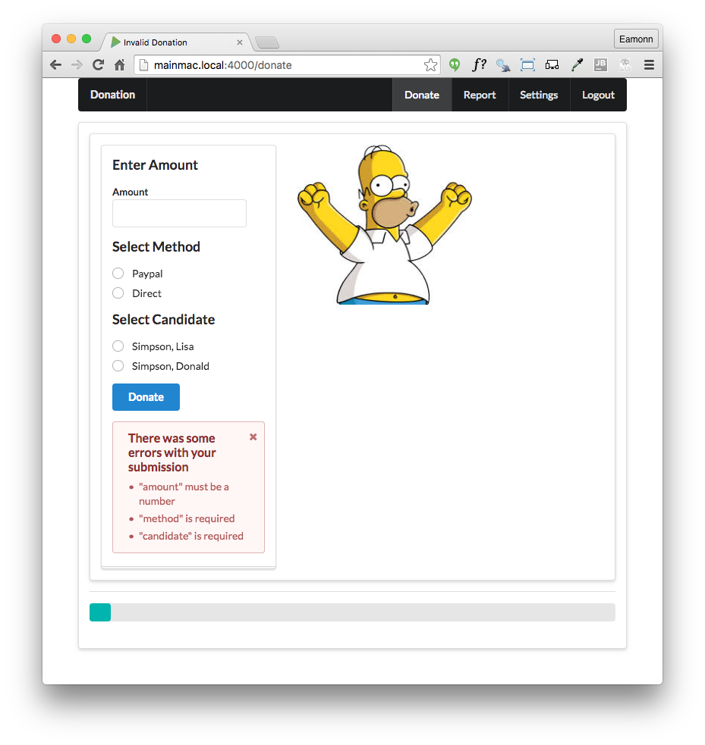Open the Report page in navbar
The height and width of the screenshot is (745, 705).
point(480,95)
